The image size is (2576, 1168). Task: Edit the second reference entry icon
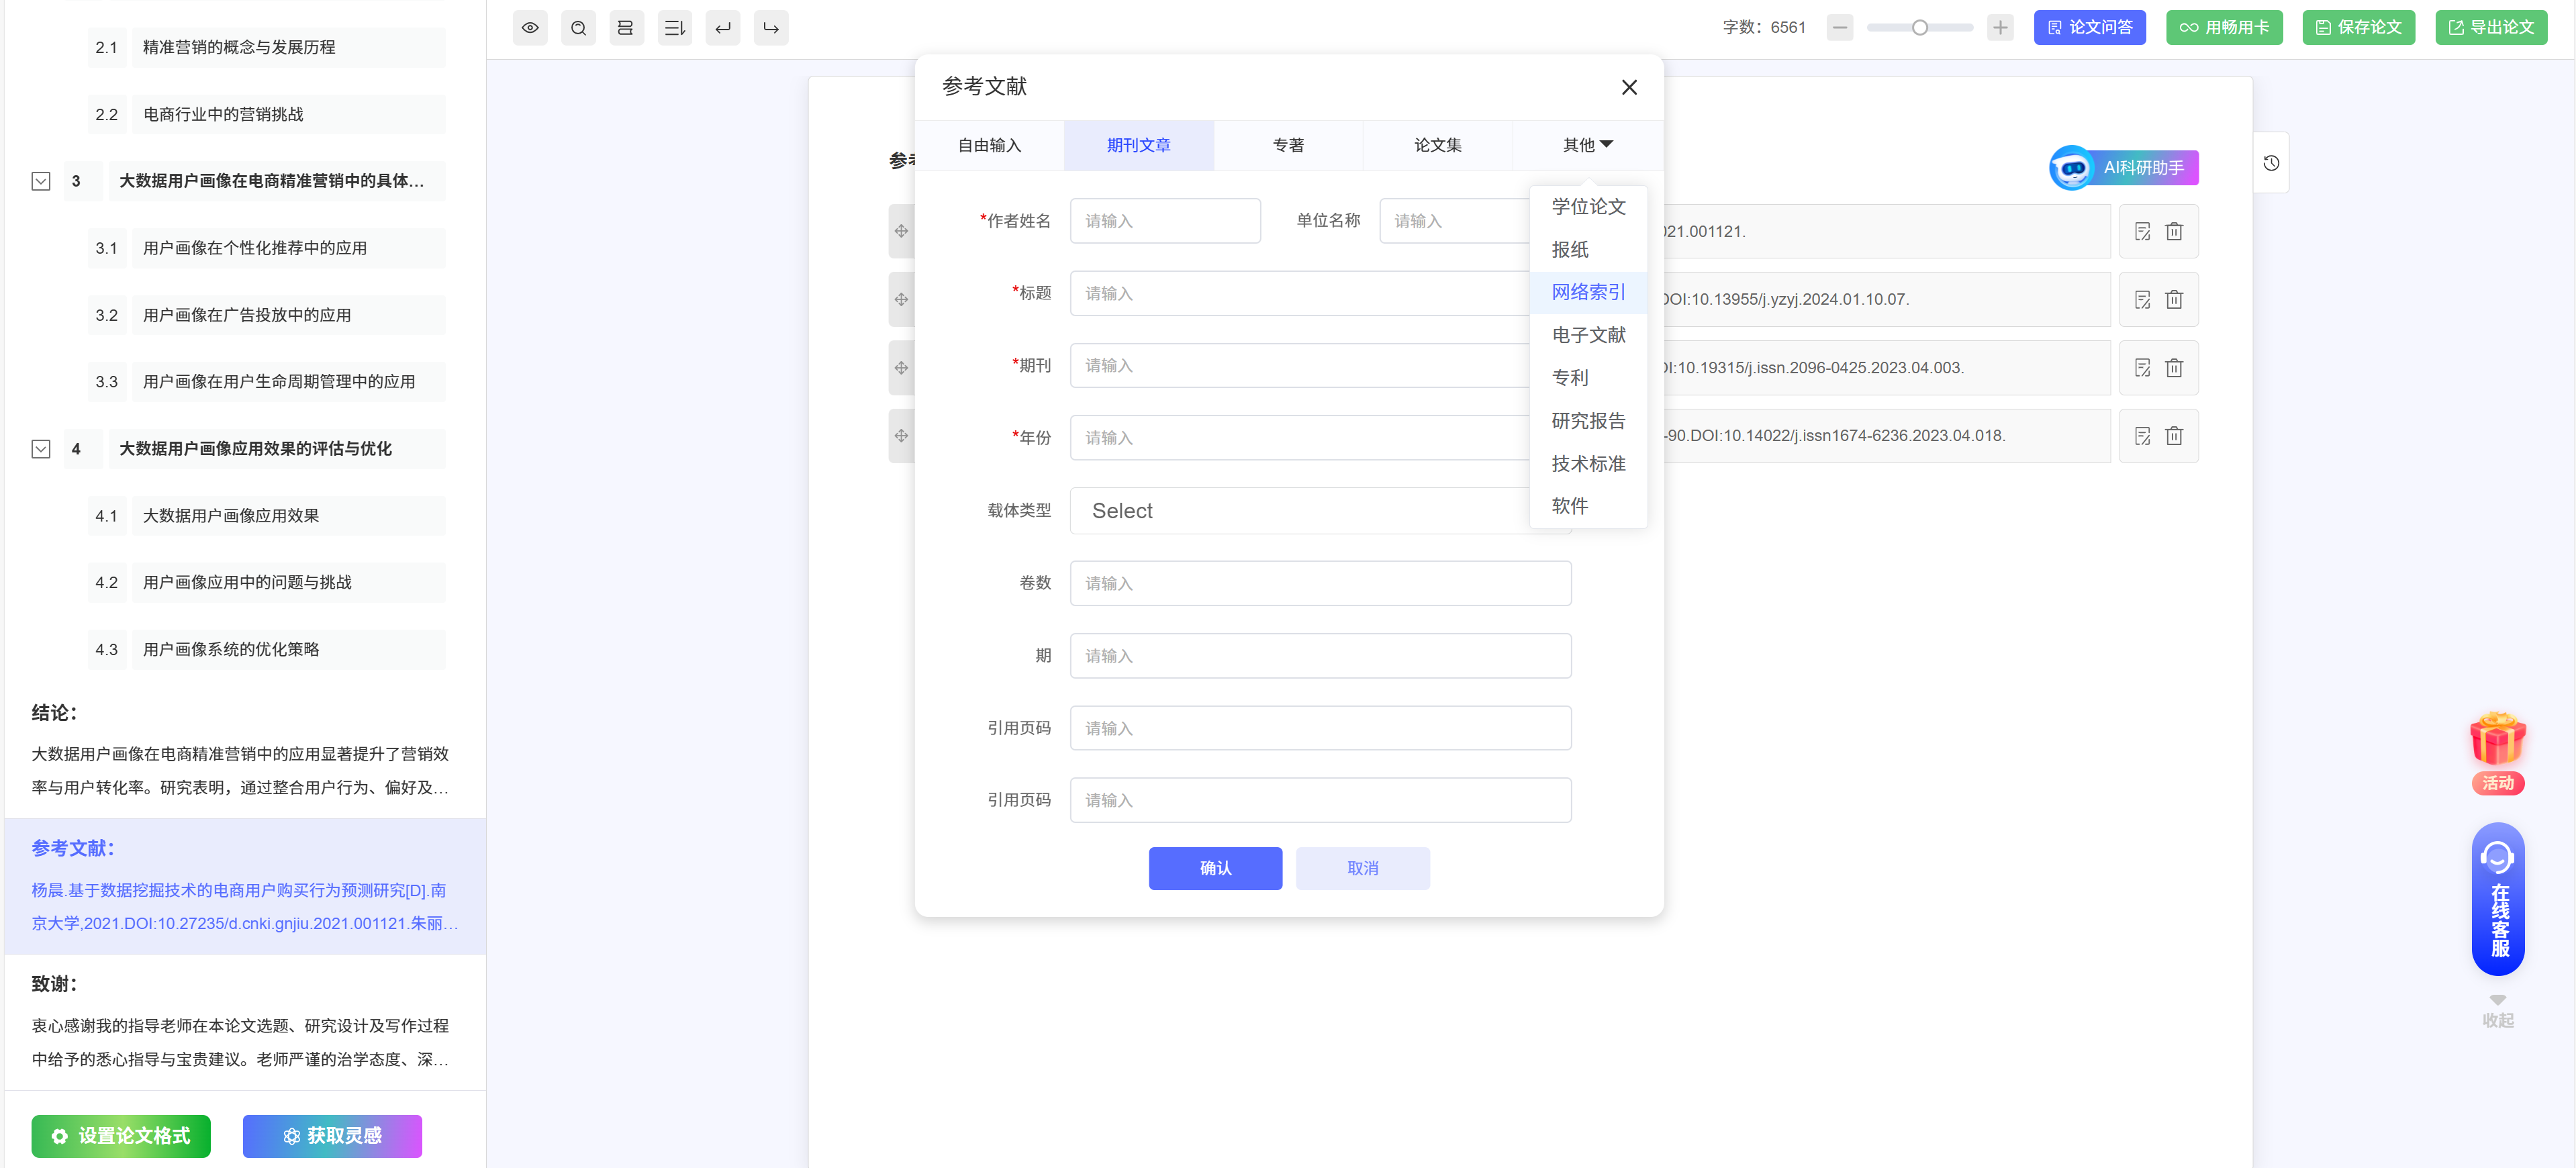tap(2142, 300)
